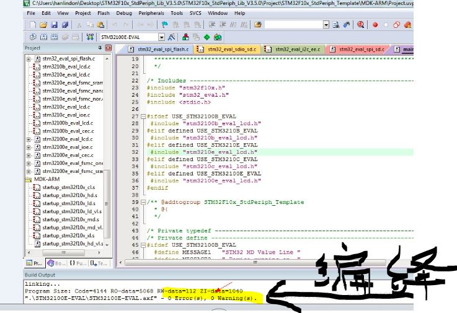Viewport: 457px width, 313px height.
Task: Start the debug session with the magnifier-d icon
Action: [360, 25]
